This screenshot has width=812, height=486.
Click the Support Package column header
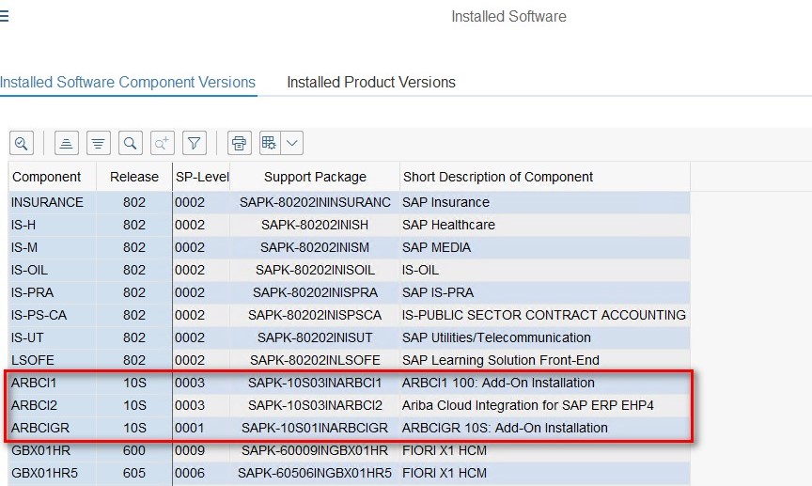point(315,177)
